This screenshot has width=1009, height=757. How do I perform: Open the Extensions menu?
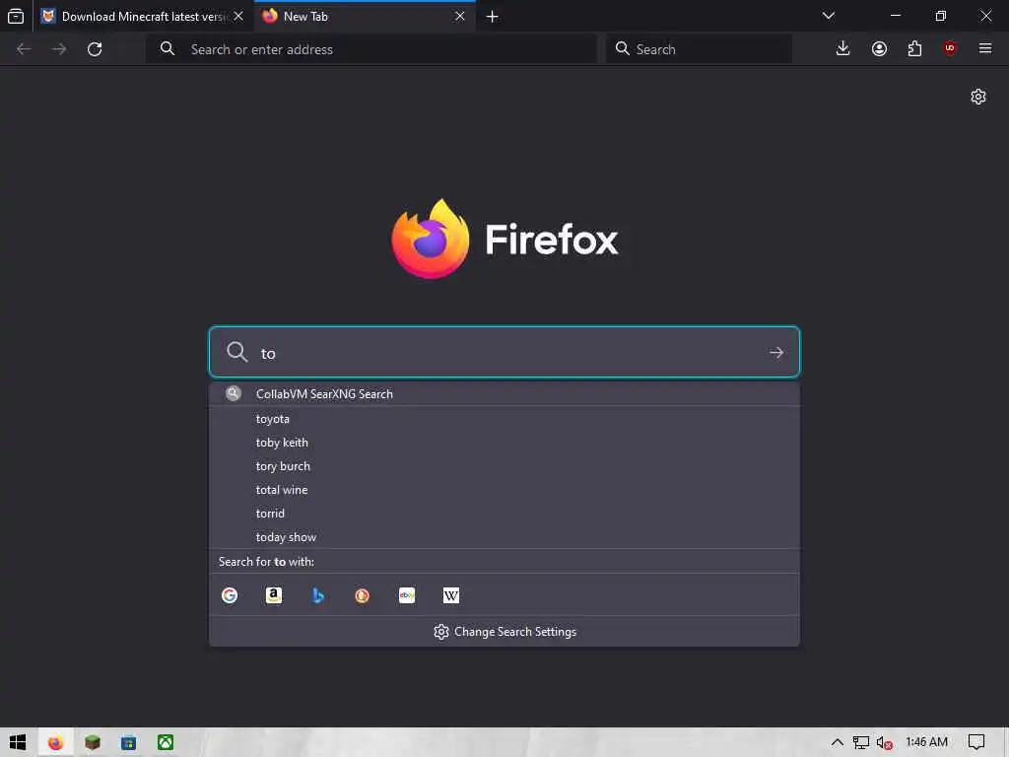point(914,49)
